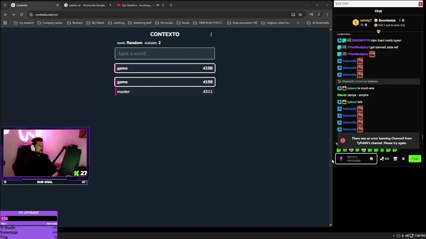Go back in the browser
The image size is (426, 239).
coord(5,15)
